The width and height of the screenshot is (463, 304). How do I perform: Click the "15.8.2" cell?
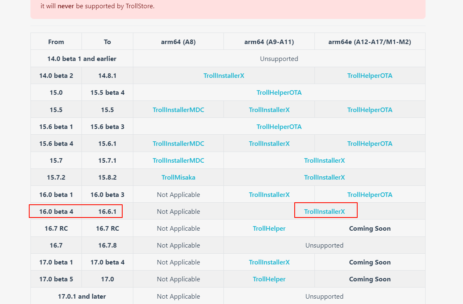(x=107, y=177)
